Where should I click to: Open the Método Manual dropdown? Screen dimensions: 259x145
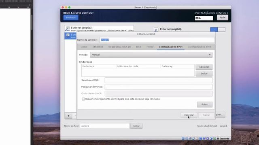151,55
